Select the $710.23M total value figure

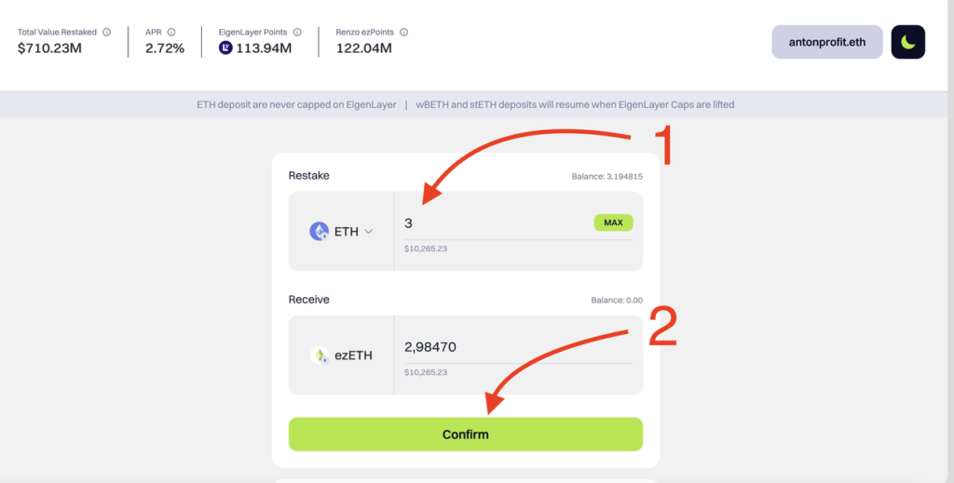pyautogui.click(x=49, y=48)
